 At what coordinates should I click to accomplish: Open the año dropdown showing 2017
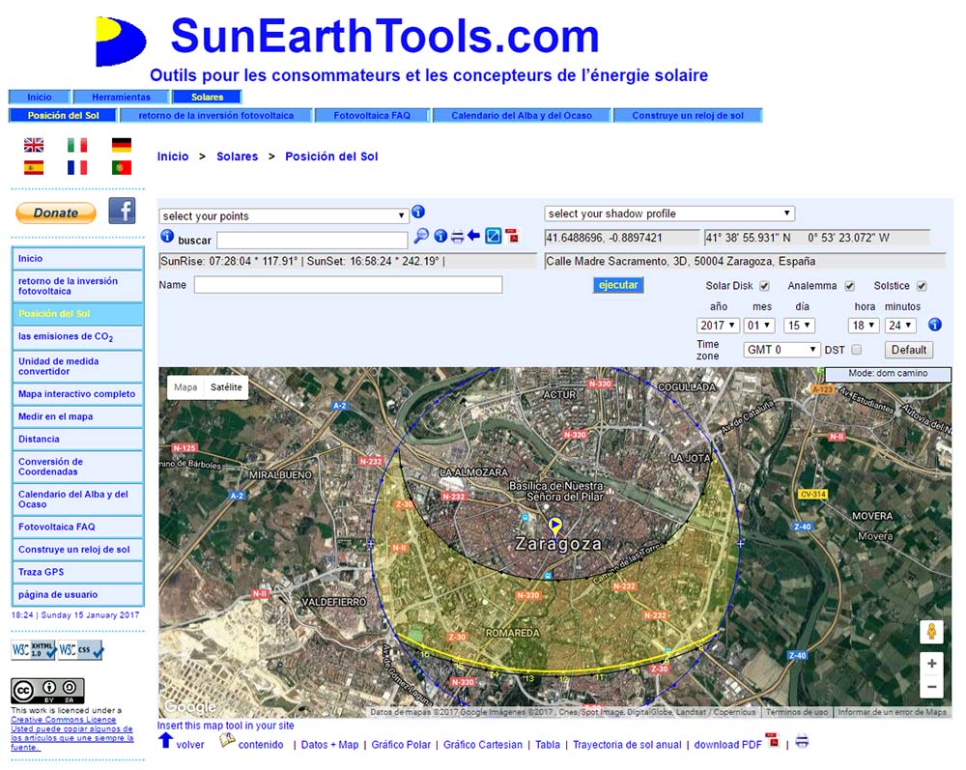point(718,326)
